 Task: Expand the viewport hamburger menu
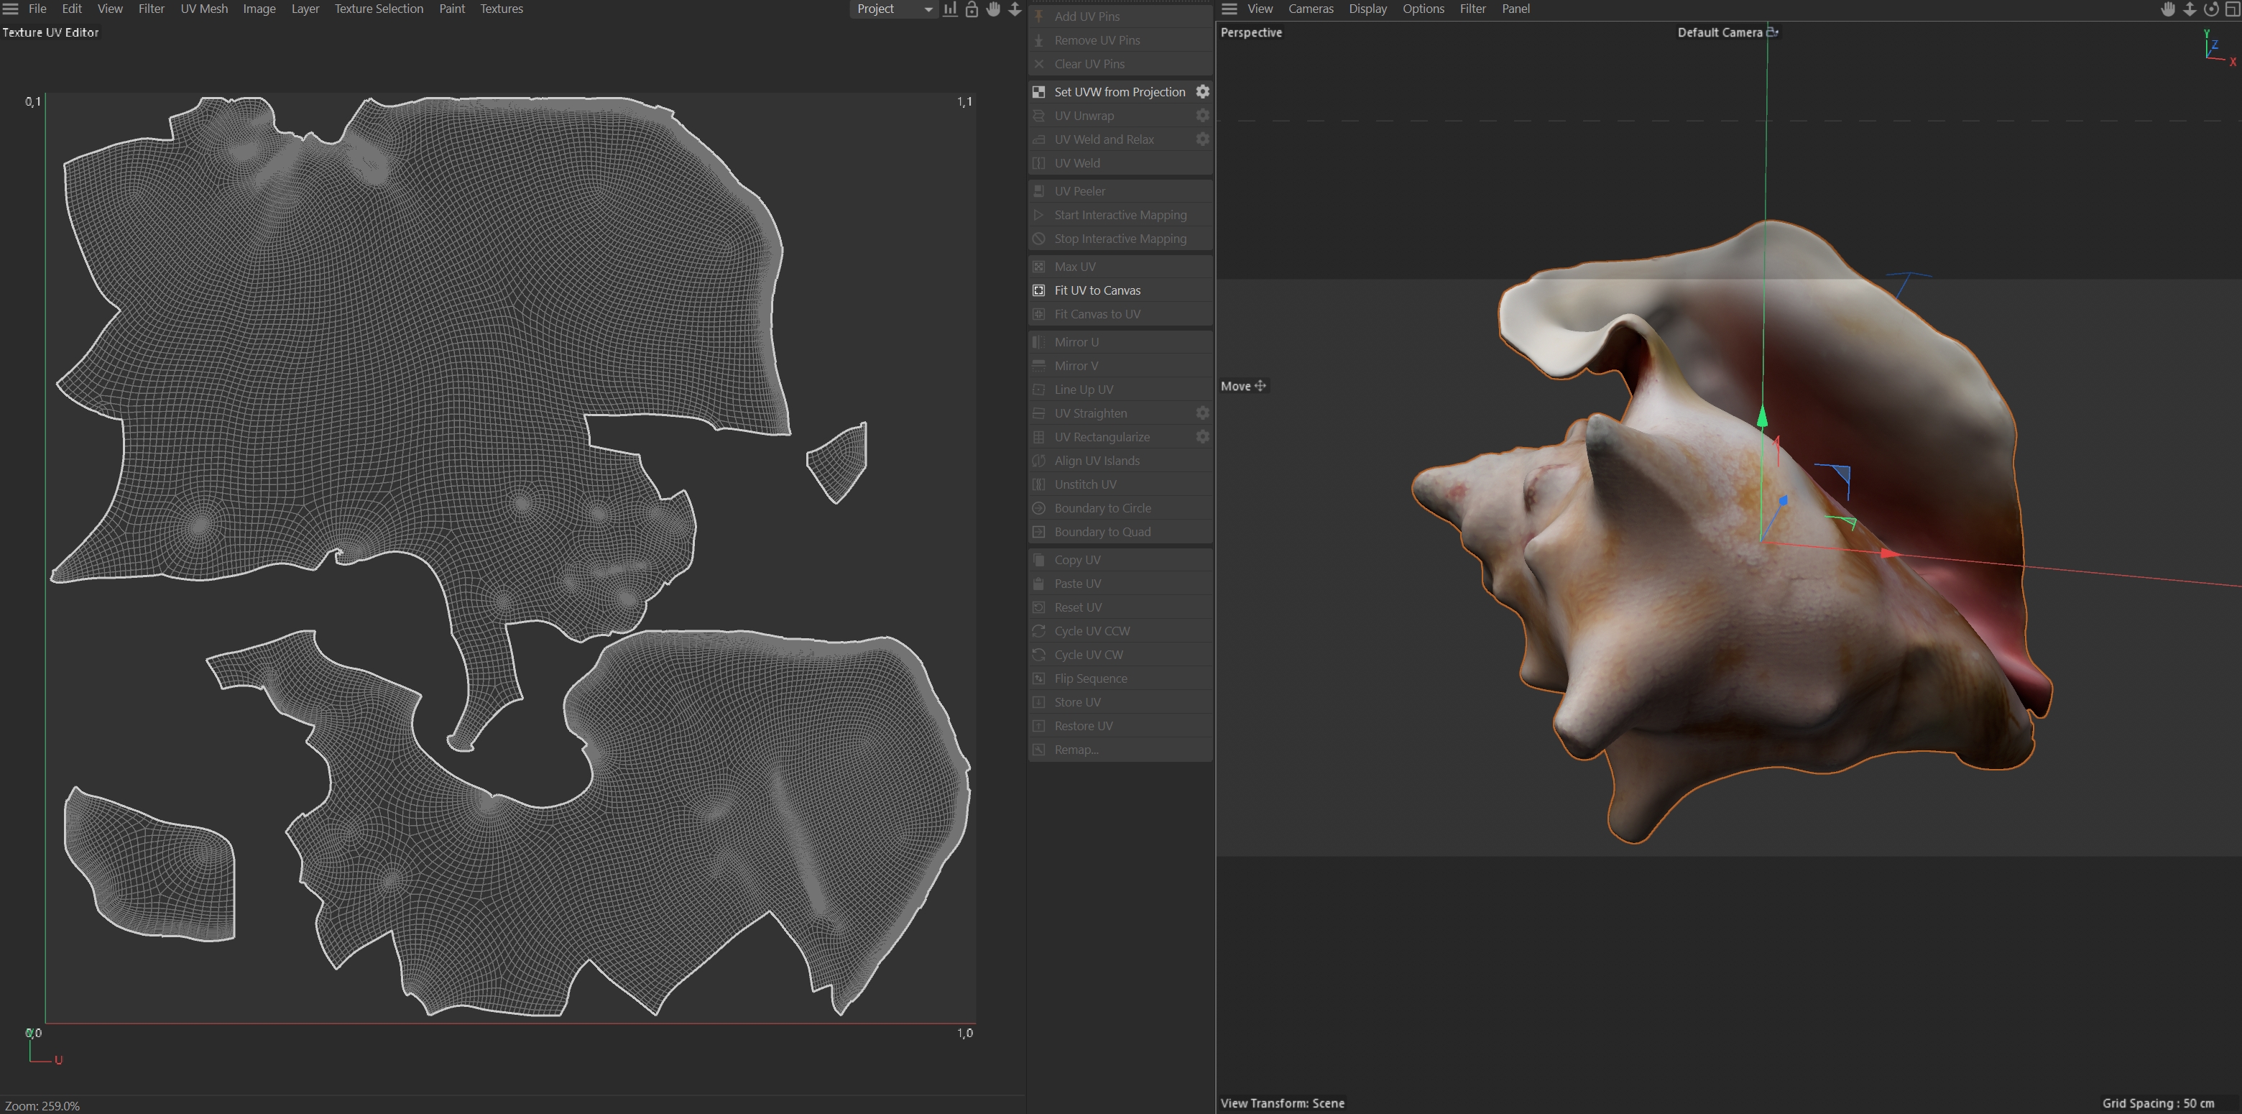pos(1229,9)
